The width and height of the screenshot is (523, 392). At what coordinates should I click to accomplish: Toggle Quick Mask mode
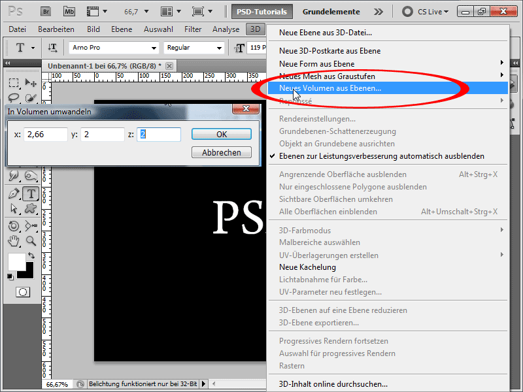click(23, 292)
